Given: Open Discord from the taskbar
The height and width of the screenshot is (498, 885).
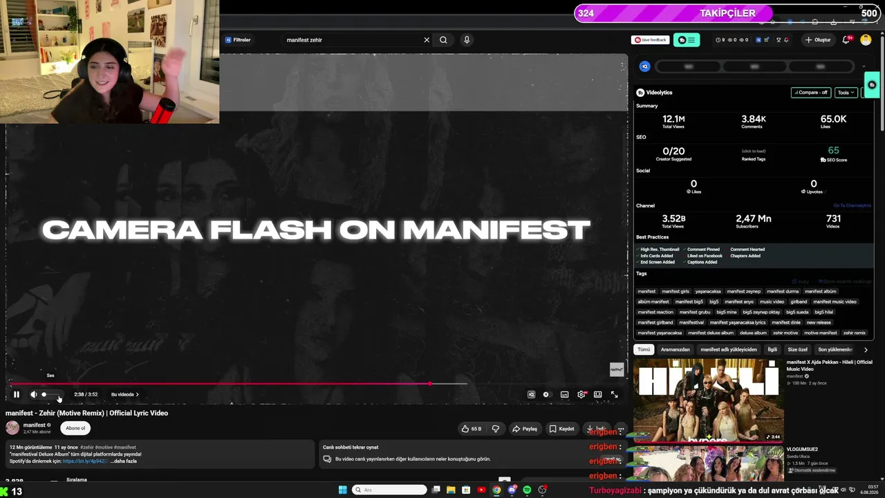Looking at the screenshot, I should click(512, 490).
